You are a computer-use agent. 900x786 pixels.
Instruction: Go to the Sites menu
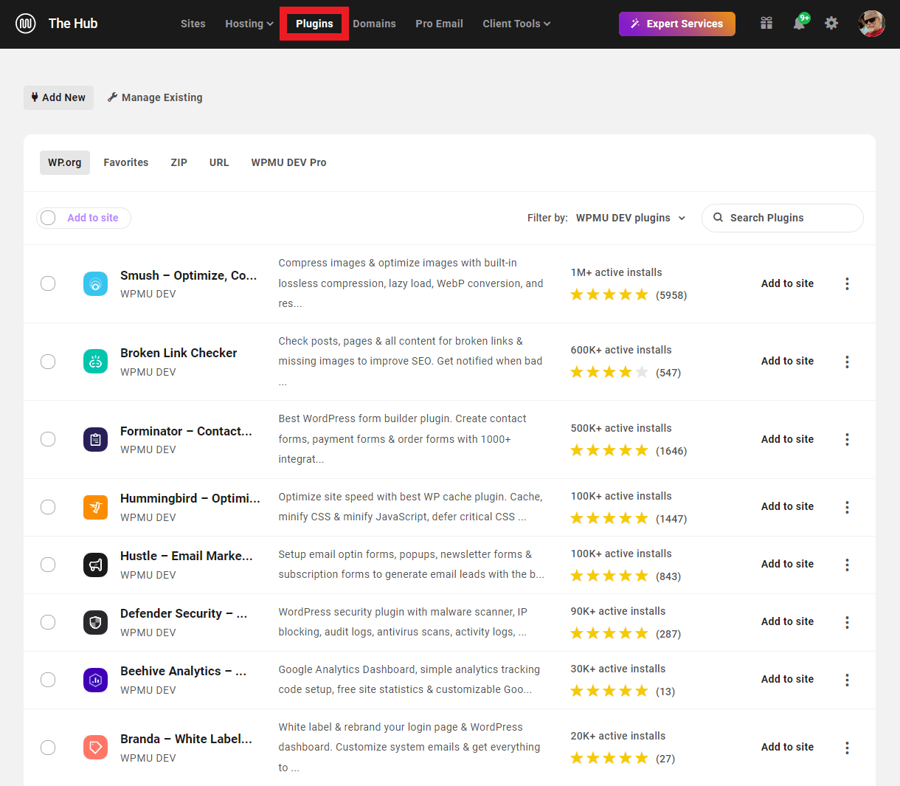tap(193, 24)
